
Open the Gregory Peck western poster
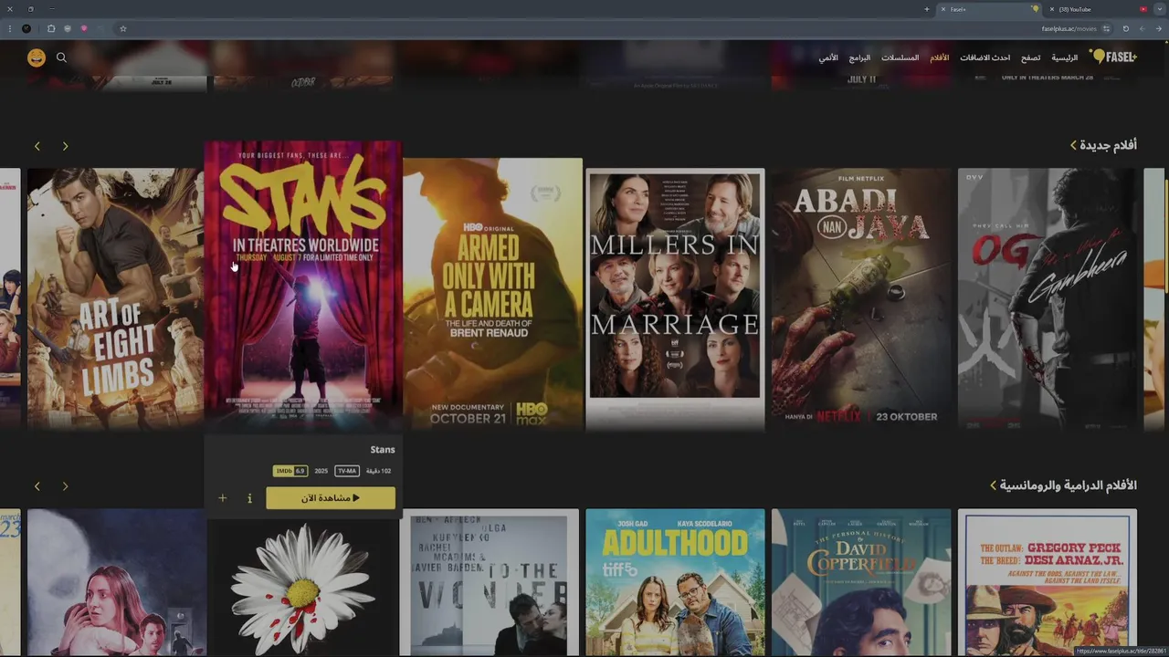click(1048, 582)
